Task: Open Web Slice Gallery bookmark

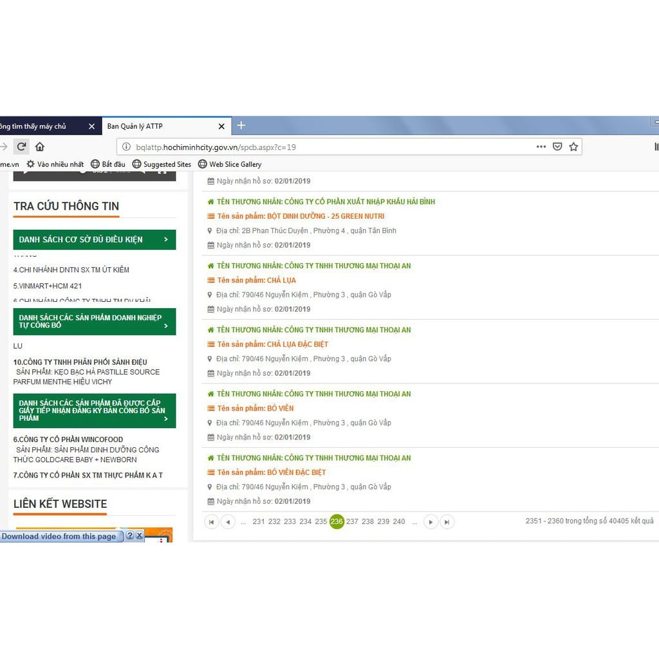Action: [230, 164]
